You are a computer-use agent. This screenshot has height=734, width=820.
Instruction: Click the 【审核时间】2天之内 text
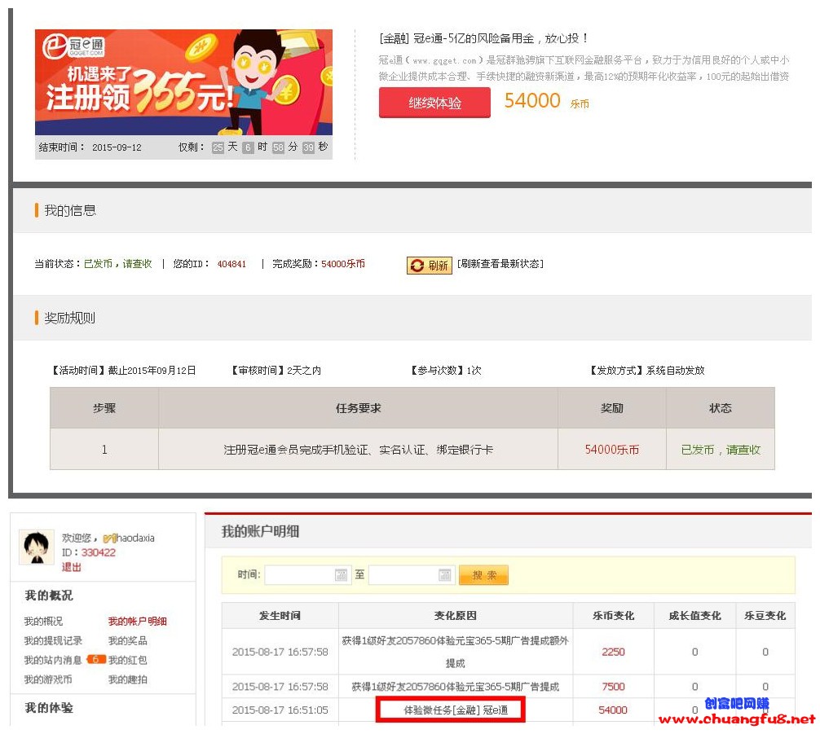pyautogui.click(x=276, y=371)
